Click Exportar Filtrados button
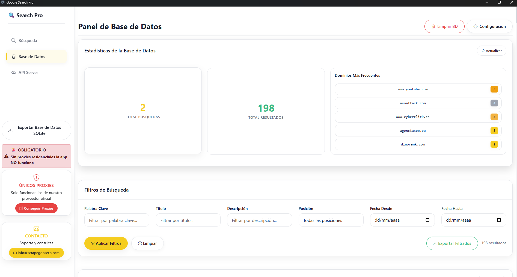517x277 pixels. [452, 243]
